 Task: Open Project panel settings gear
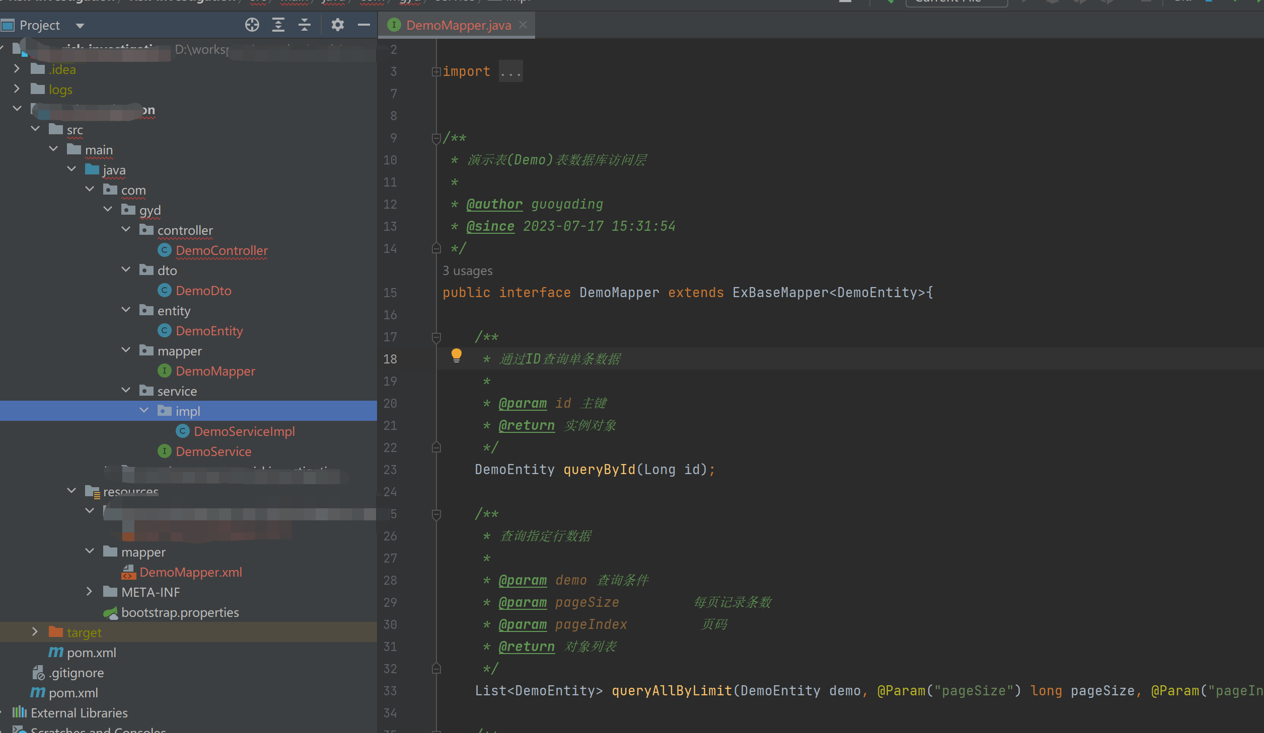tap(337, 25)
